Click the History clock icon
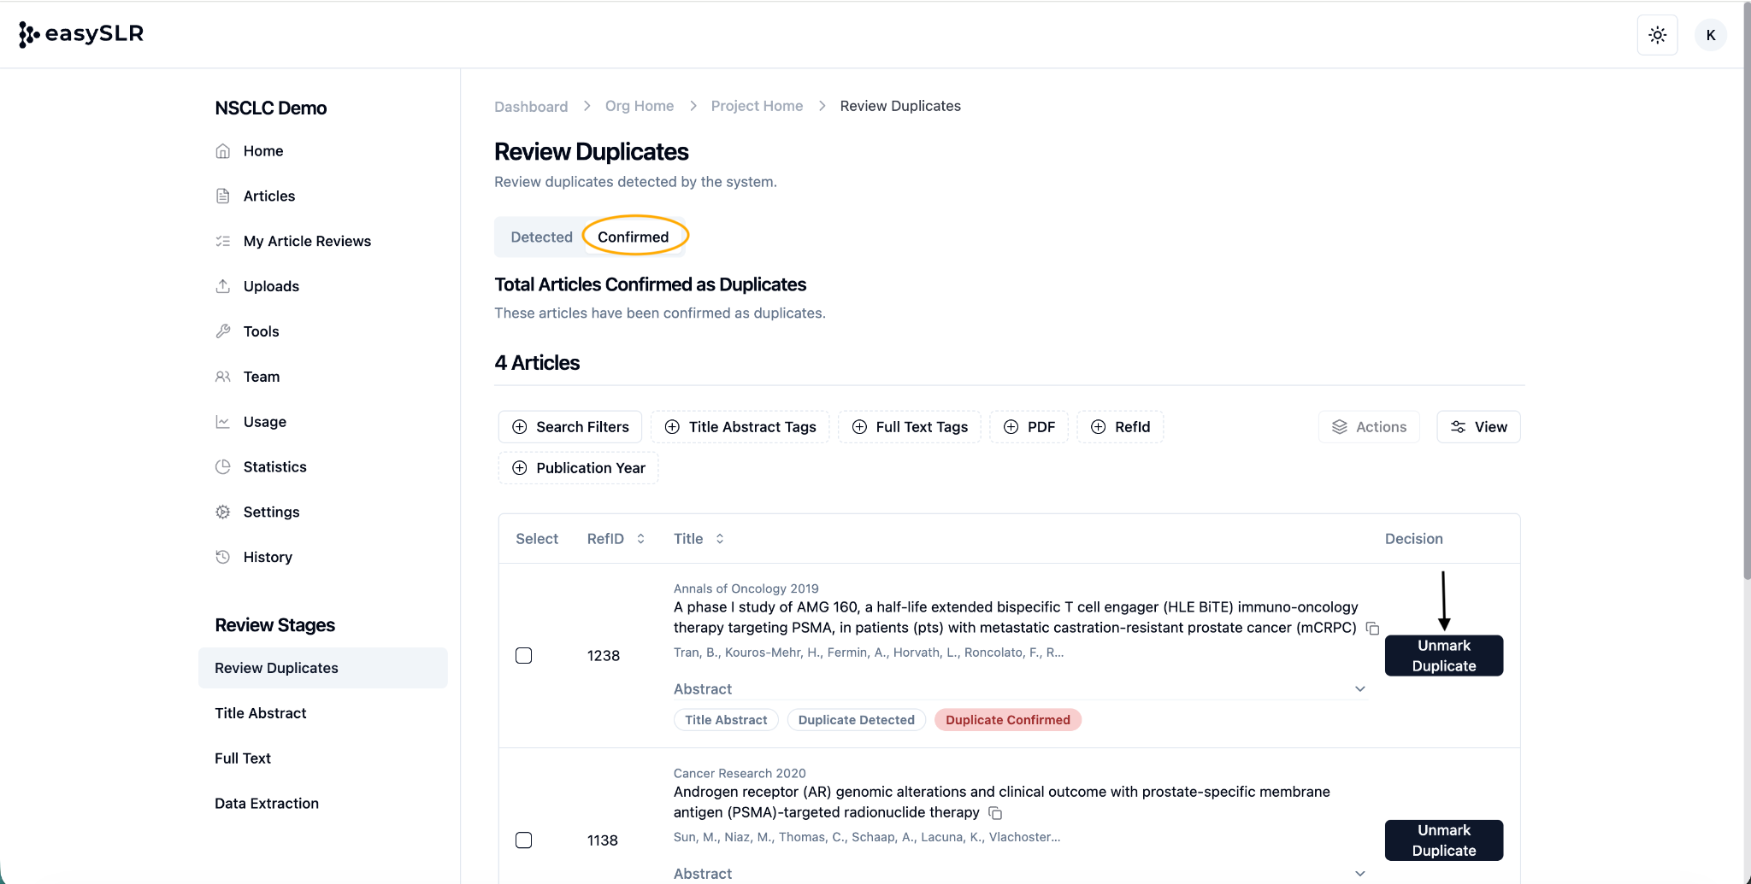Viewport: 1751px width, 884px height. click(x=223, y=557)
